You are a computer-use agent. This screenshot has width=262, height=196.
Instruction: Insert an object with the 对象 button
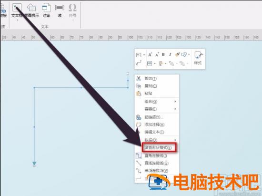tap(46, 10)
